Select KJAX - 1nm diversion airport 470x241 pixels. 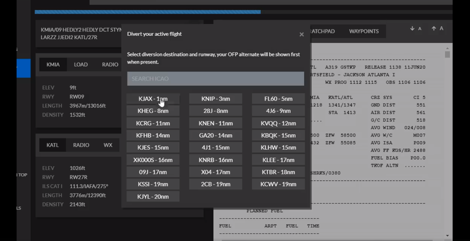point(153,99)
